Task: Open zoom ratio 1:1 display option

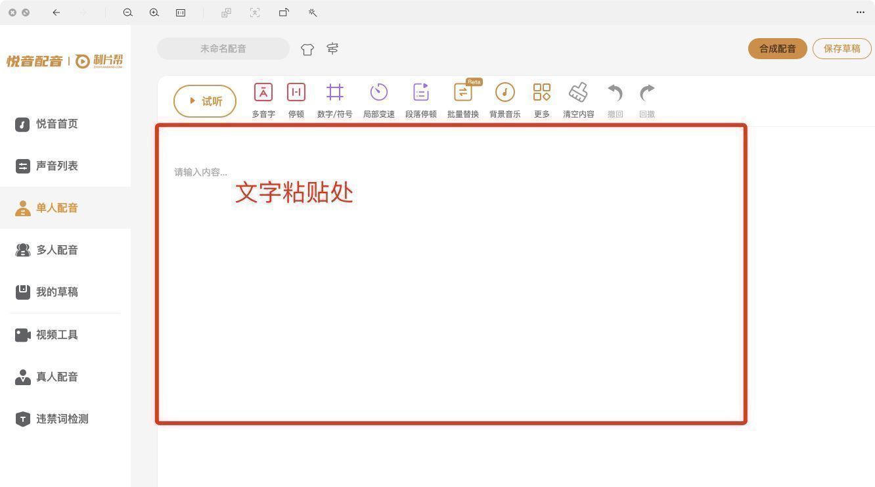Action: pos(181,12)
